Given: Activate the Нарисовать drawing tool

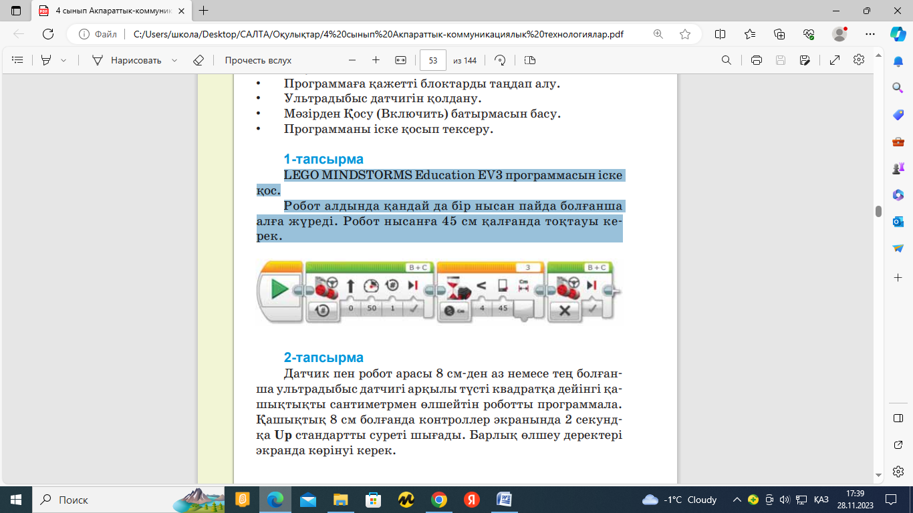Looking at the screenshot, I should point(127,60).
